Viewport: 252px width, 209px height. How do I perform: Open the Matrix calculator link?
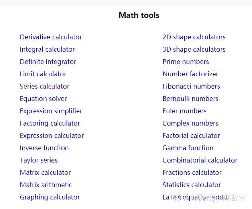(x=45, y=172)
